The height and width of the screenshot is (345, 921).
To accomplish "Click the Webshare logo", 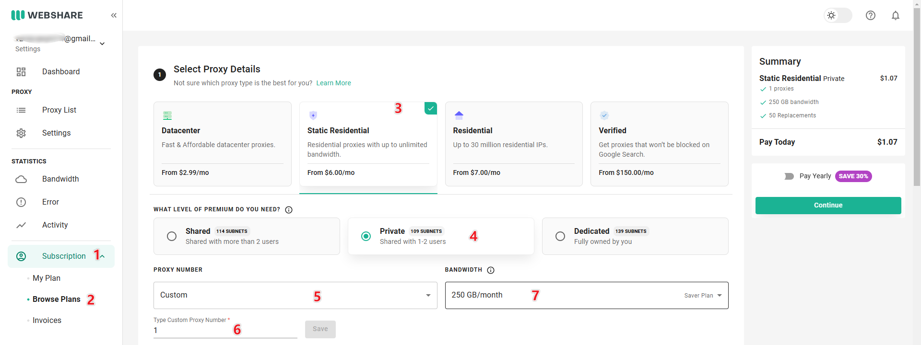I will pyautogui.click(x=47, y=15).
